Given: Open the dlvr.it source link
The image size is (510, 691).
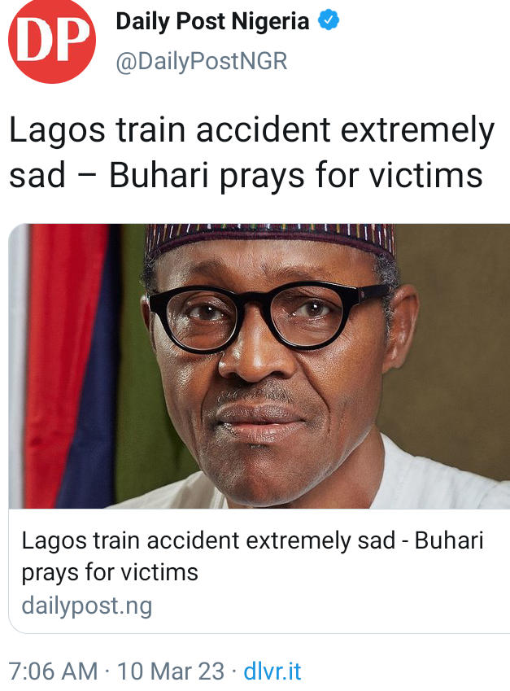Looking at the screenshot, I should 272,671.
